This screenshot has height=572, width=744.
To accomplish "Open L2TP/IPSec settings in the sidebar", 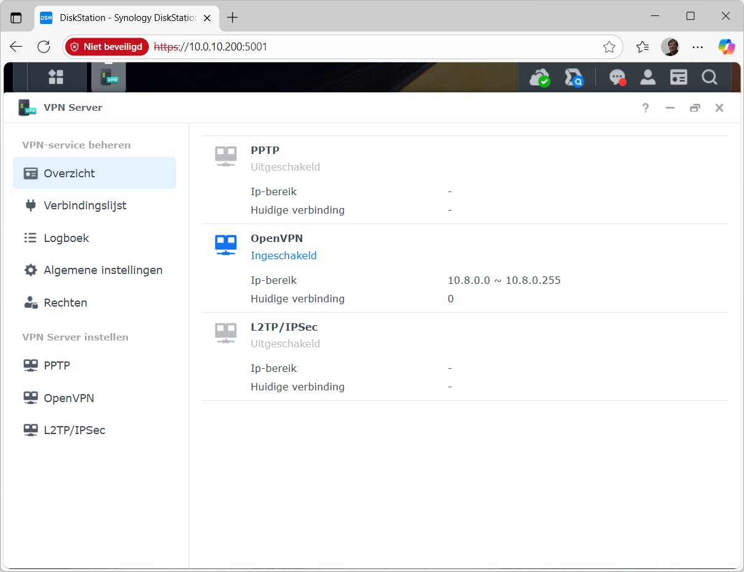I will 94,430.
